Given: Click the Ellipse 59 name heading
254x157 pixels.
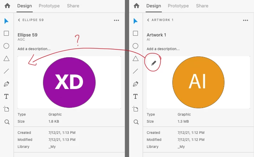Looking at the screenshot, I should [x=27, y=35].
